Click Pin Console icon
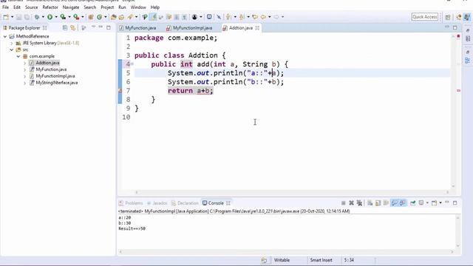 (x=412, y=203)
